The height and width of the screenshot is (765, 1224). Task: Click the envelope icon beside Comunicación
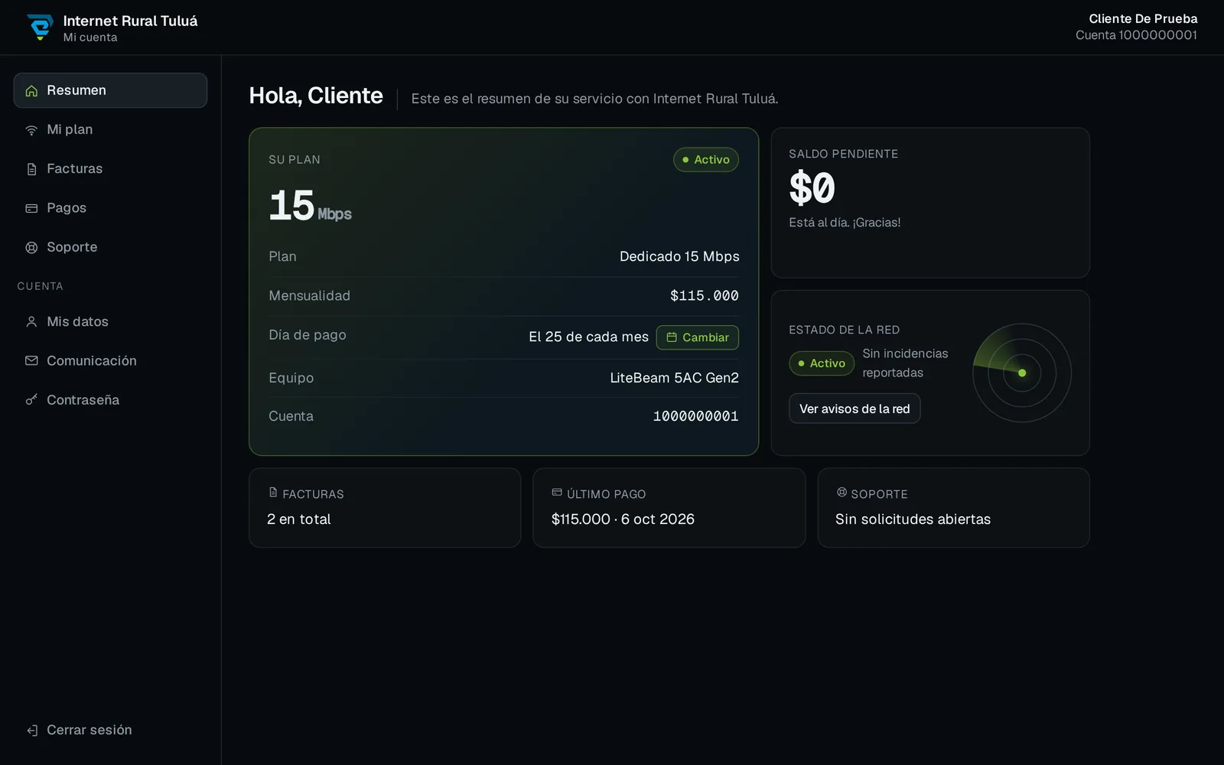point(31,360)
